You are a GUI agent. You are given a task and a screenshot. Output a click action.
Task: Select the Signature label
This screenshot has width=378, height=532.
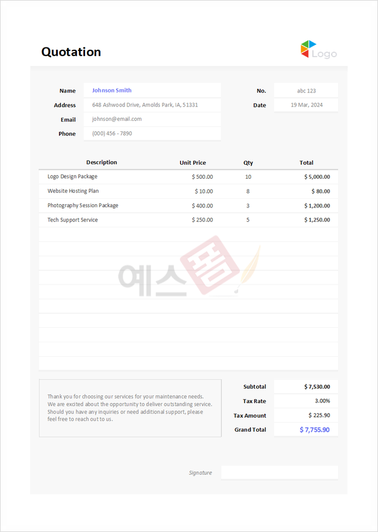[201, 472]
